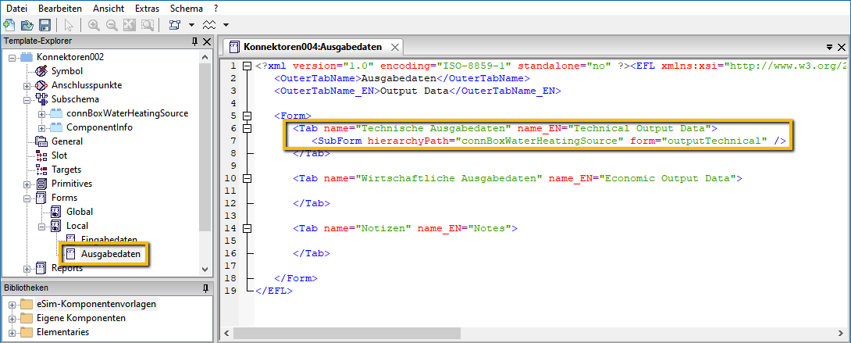Click the editor horizontal scroll left arrow
851x343 pixels.
click(226, 333)
